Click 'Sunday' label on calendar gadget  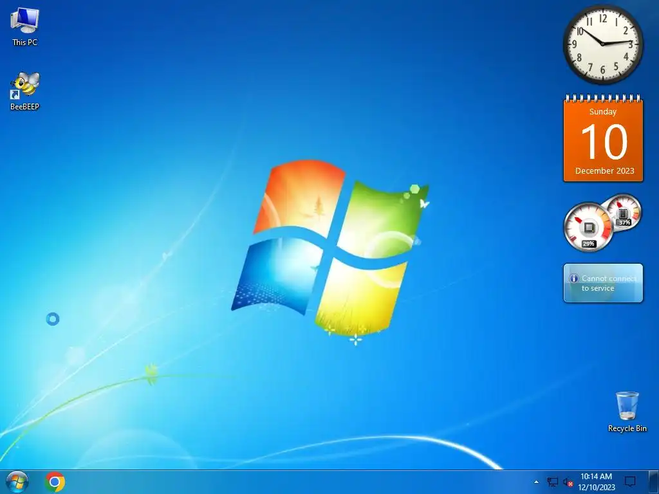click(602, 112)
